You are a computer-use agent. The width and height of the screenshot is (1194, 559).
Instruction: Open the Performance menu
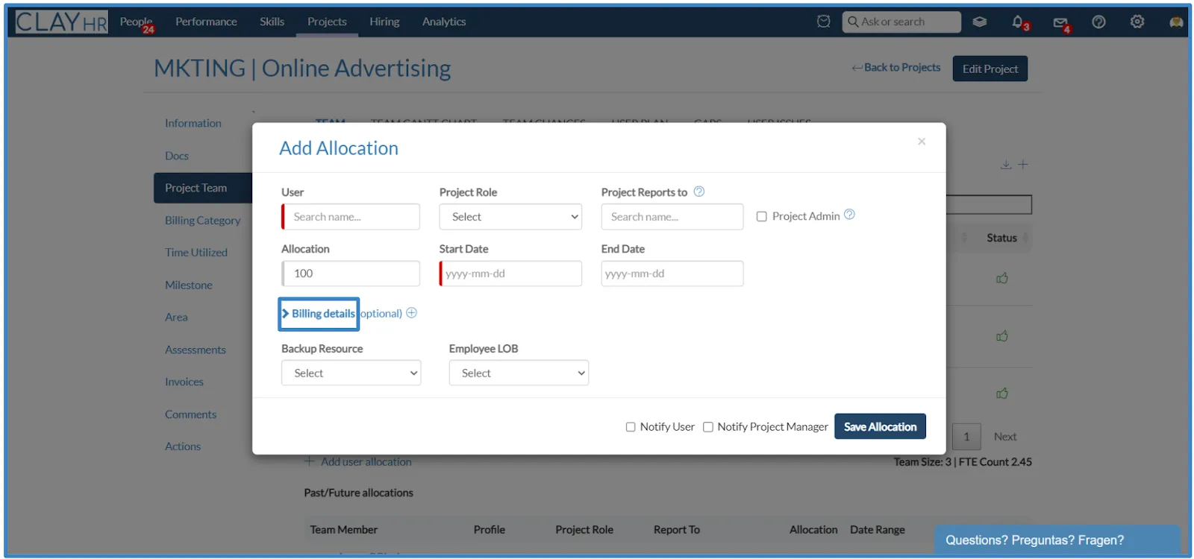206,22
